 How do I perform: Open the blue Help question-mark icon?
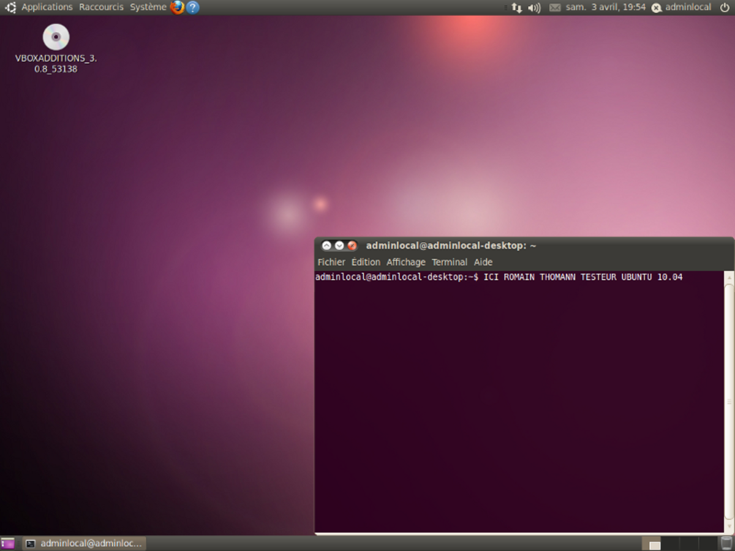pos(192,7)
